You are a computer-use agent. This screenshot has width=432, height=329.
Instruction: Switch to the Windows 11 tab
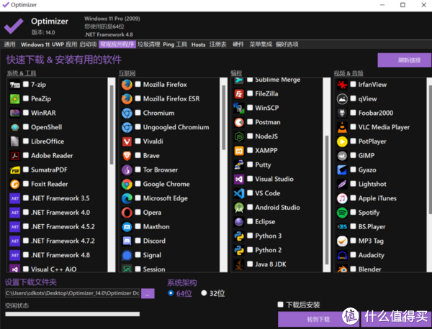(x=35, y=45)
